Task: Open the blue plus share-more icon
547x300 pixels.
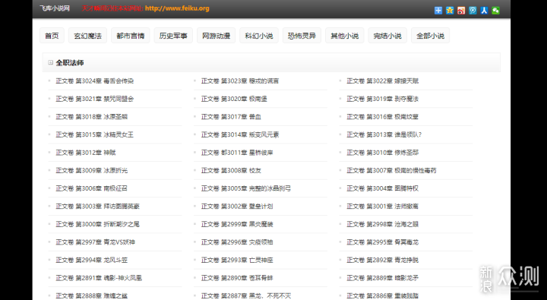Action: coord(438,11)
